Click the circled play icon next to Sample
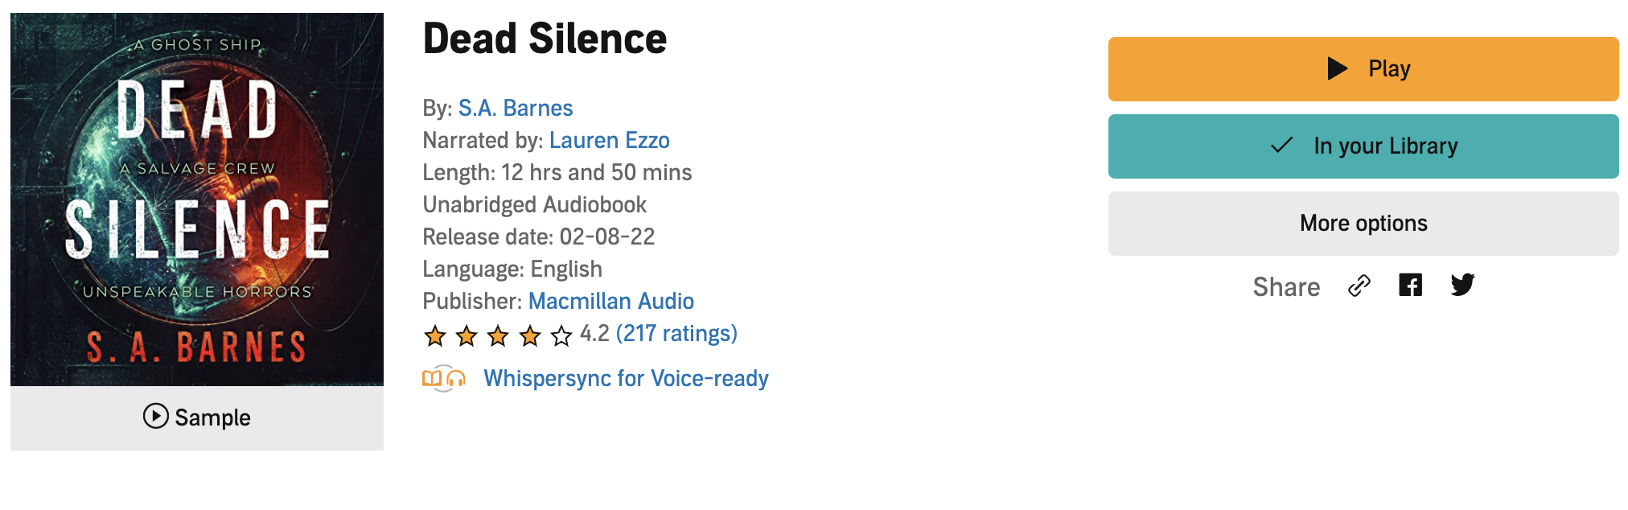This screenshot has width=1628, height=510. pyautogui.click(x=155, y=416)
